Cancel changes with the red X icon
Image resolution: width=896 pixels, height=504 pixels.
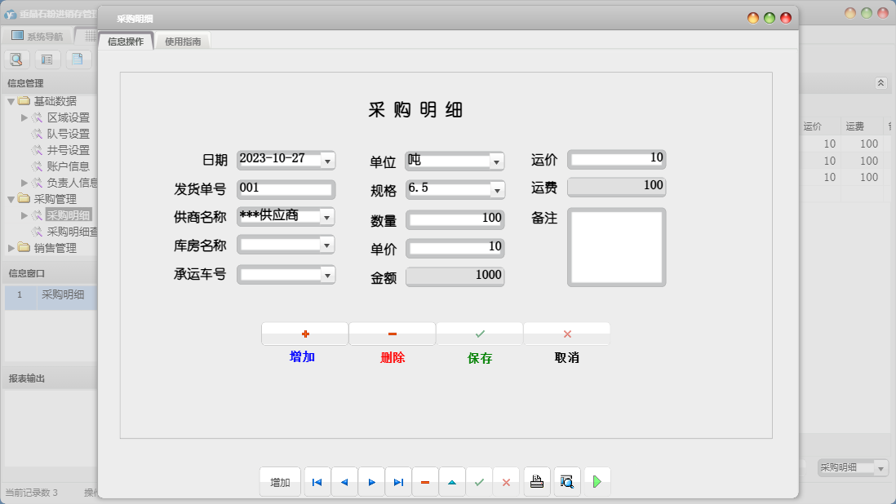[506, 482]
